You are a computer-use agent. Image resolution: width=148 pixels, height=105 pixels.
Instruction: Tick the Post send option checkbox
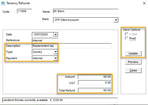tap(127, 38)
